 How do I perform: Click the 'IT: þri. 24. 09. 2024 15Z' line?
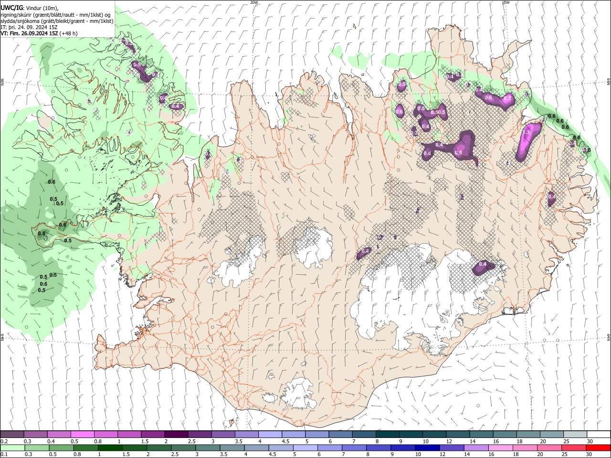tap(29, 27)
